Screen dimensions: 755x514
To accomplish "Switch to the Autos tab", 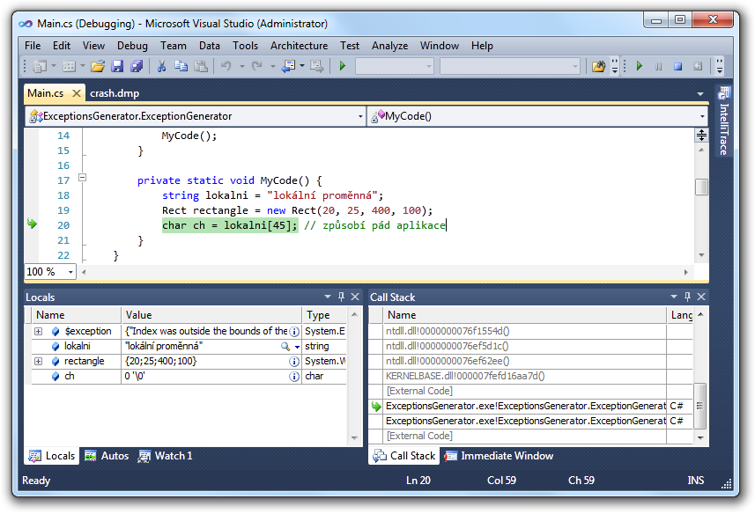I will point(107,456).
